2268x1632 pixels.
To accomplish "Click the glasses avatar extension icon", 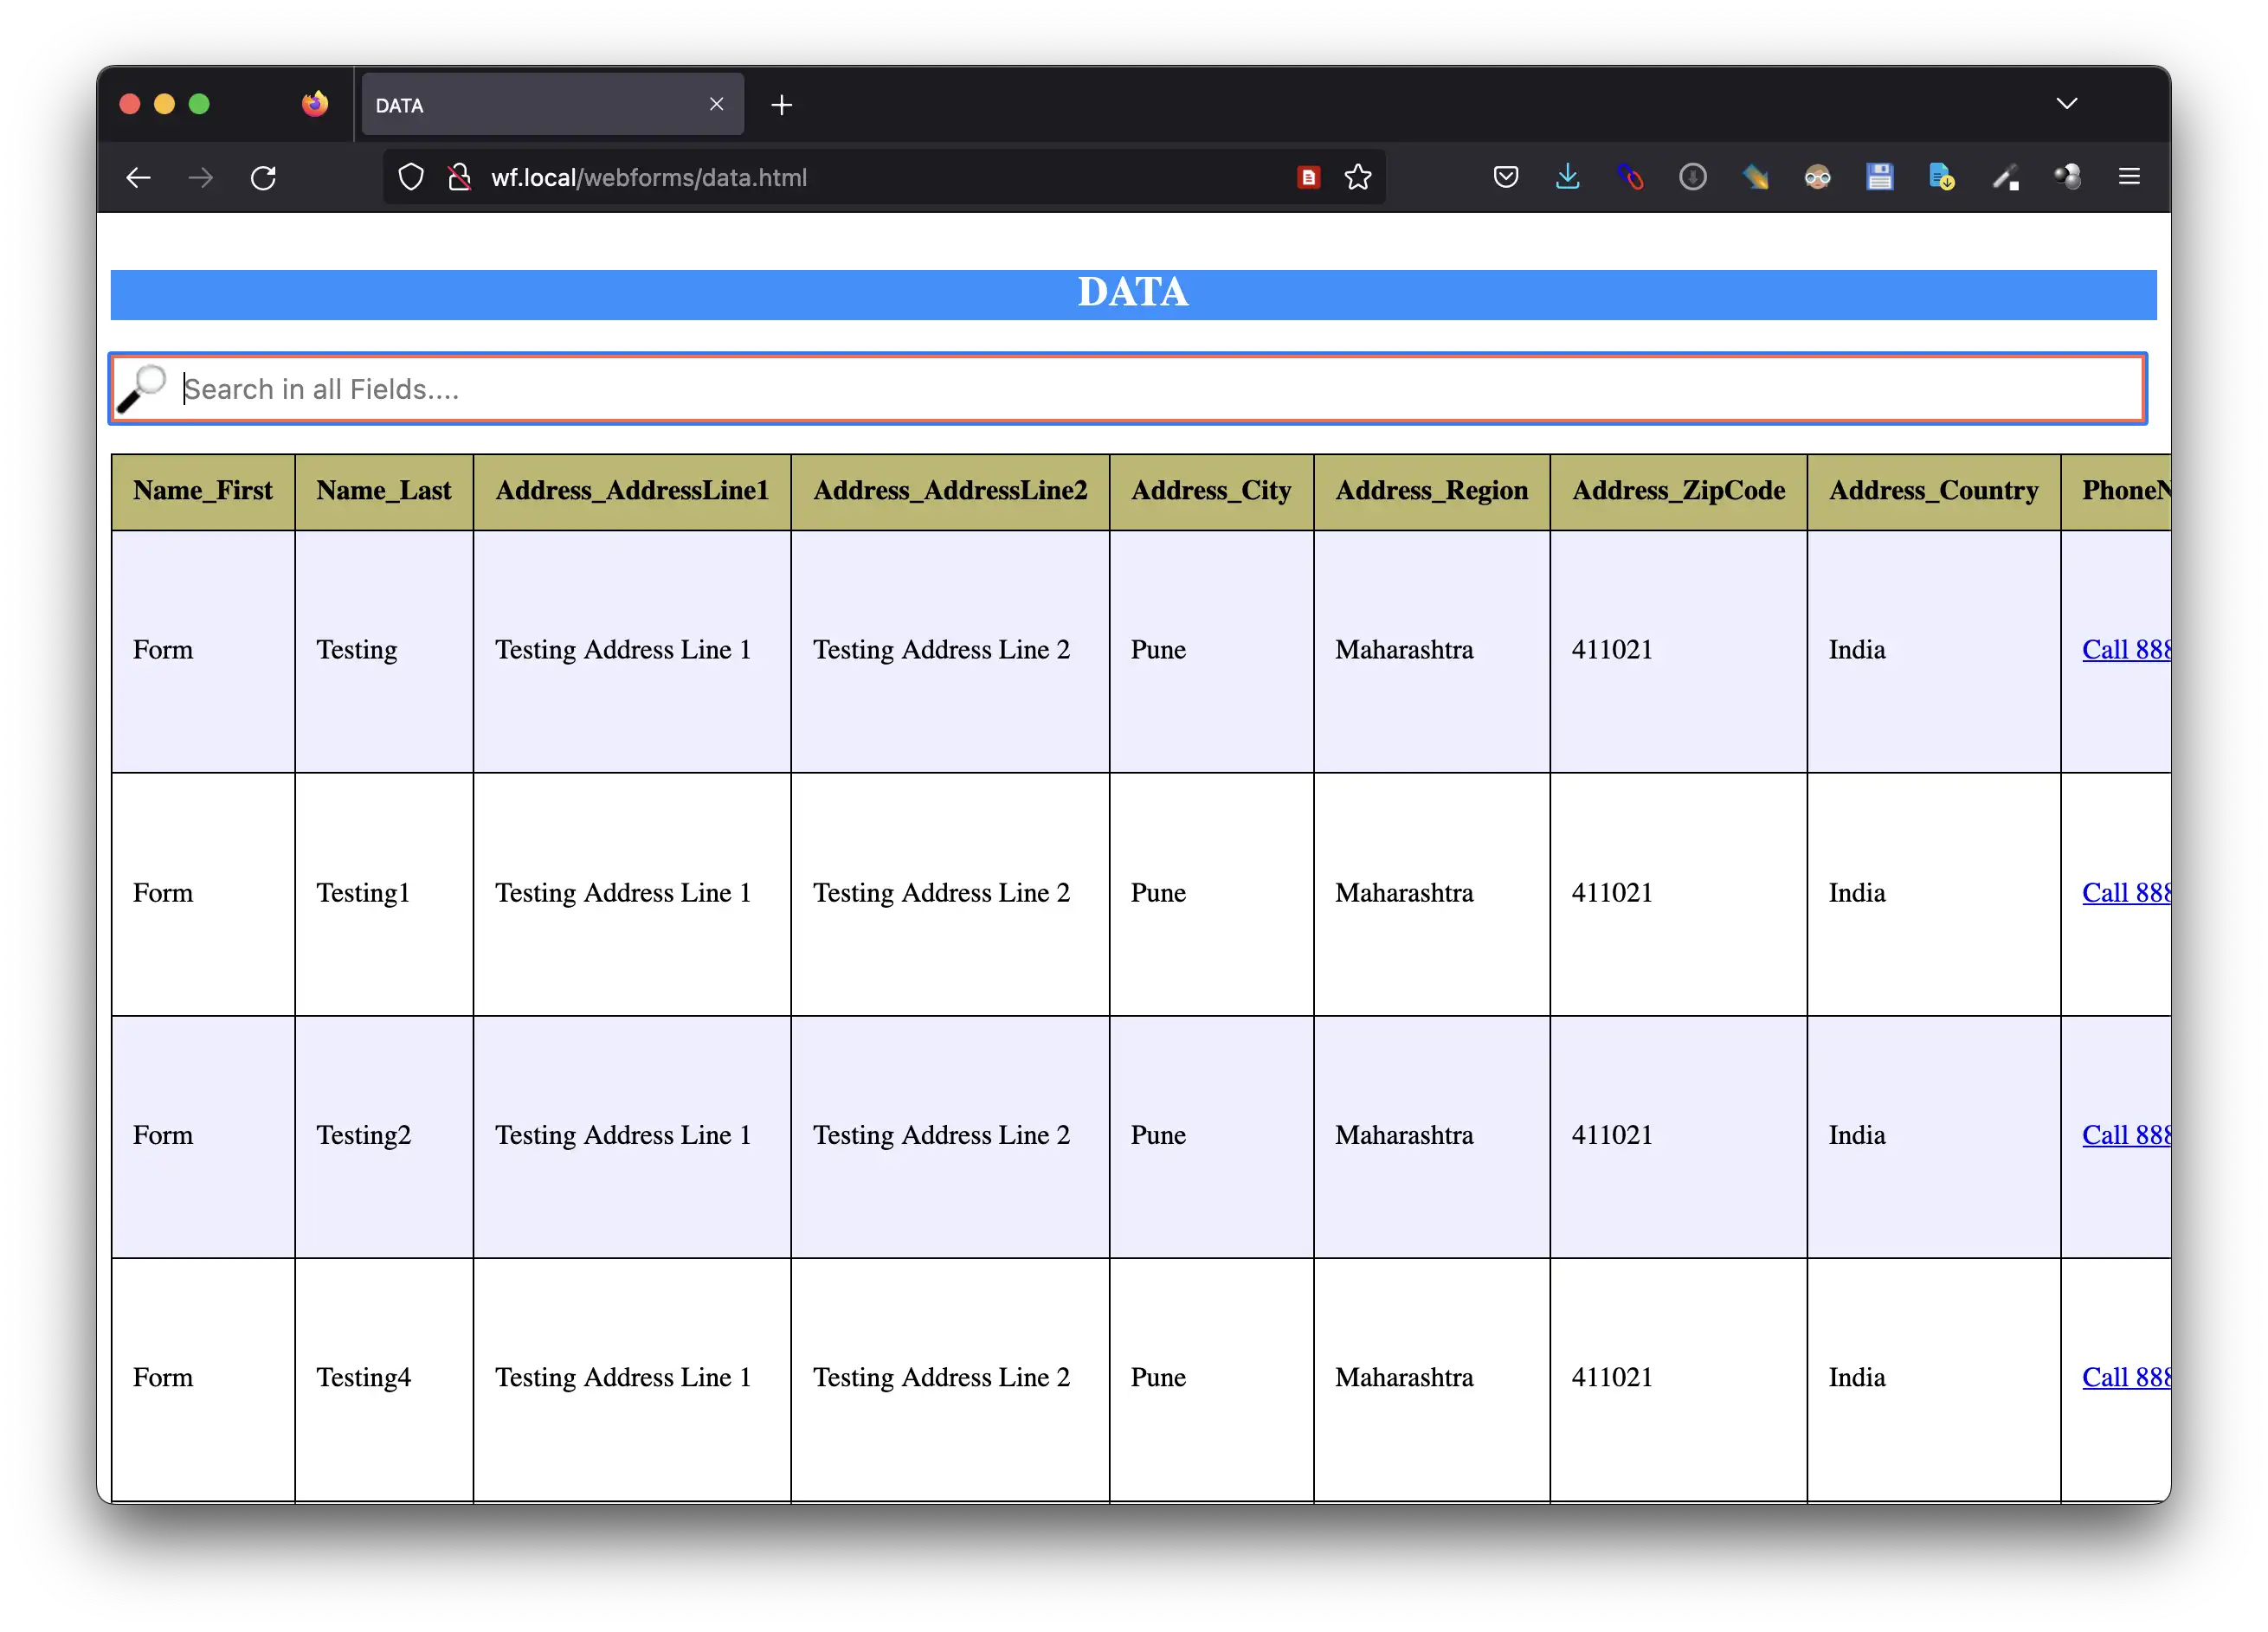I will click(1817, 177).
